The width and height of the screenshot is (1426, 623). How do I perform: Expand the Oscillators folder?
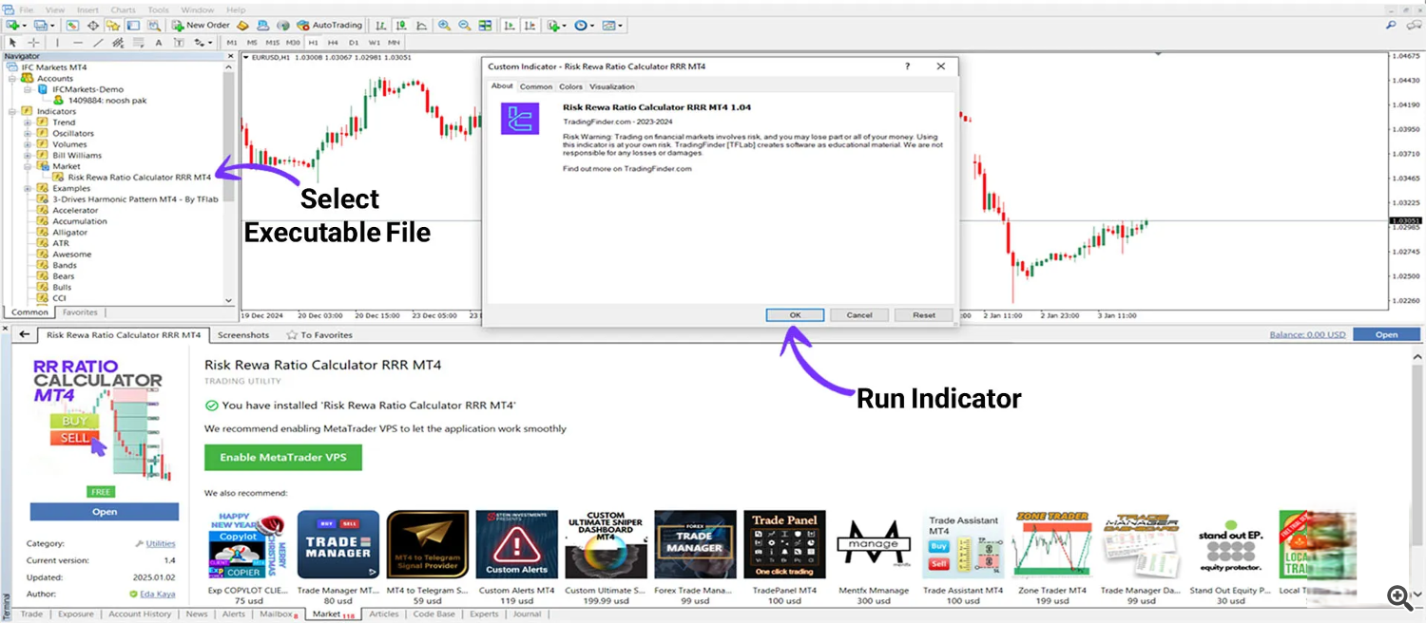(x=29, y=134)
